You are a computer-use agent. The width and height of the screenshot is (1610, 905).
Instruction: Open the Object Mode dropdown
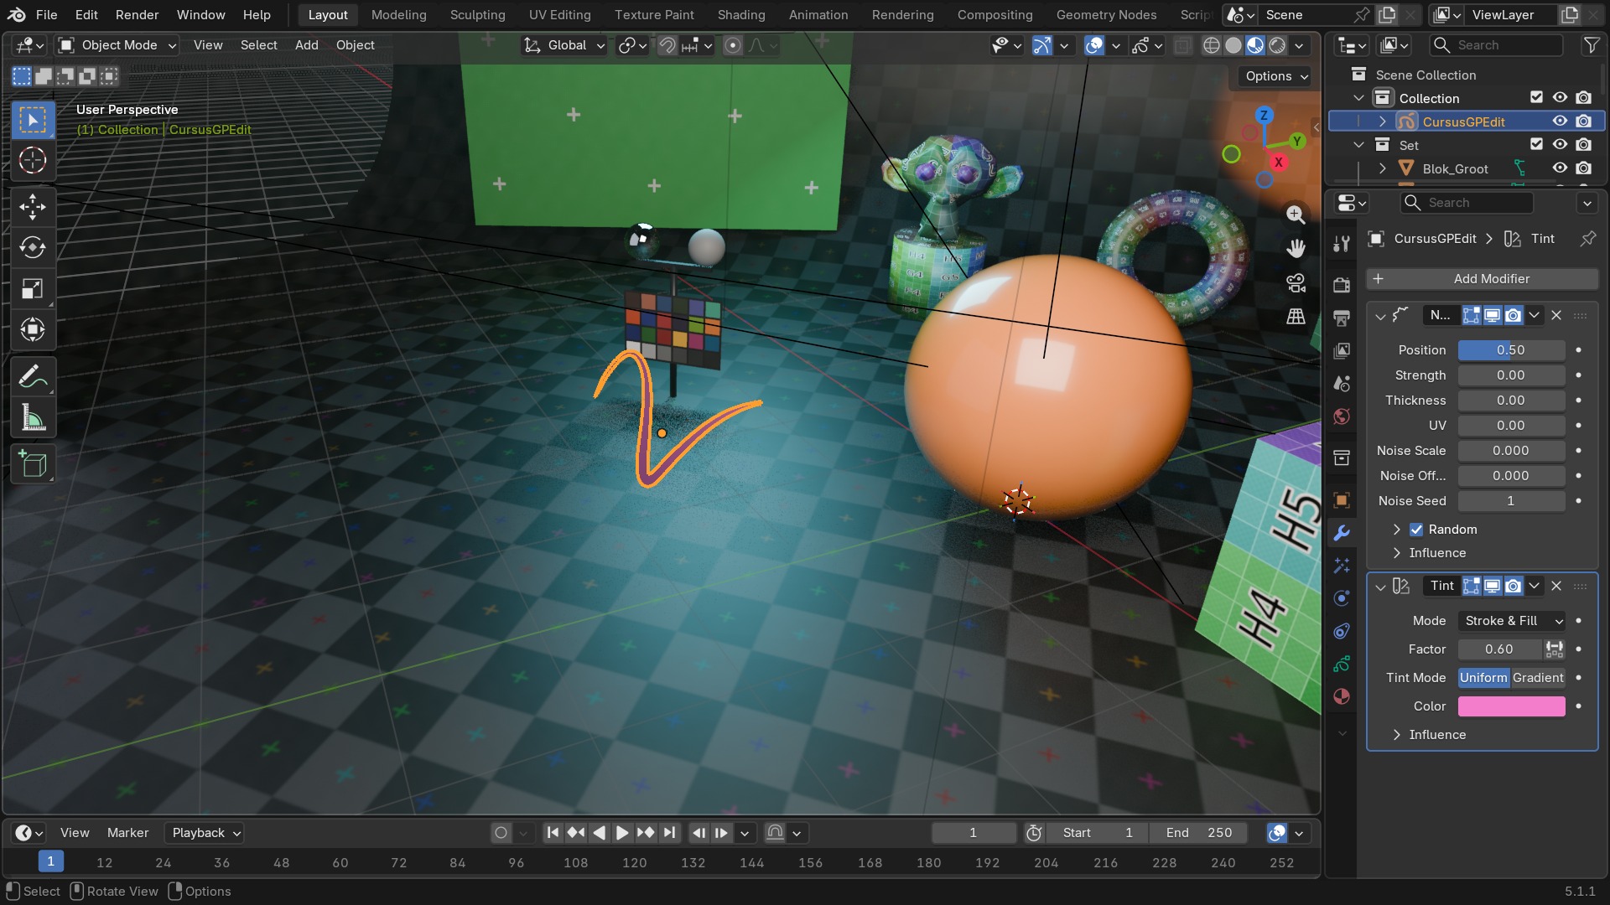(117, 45)
